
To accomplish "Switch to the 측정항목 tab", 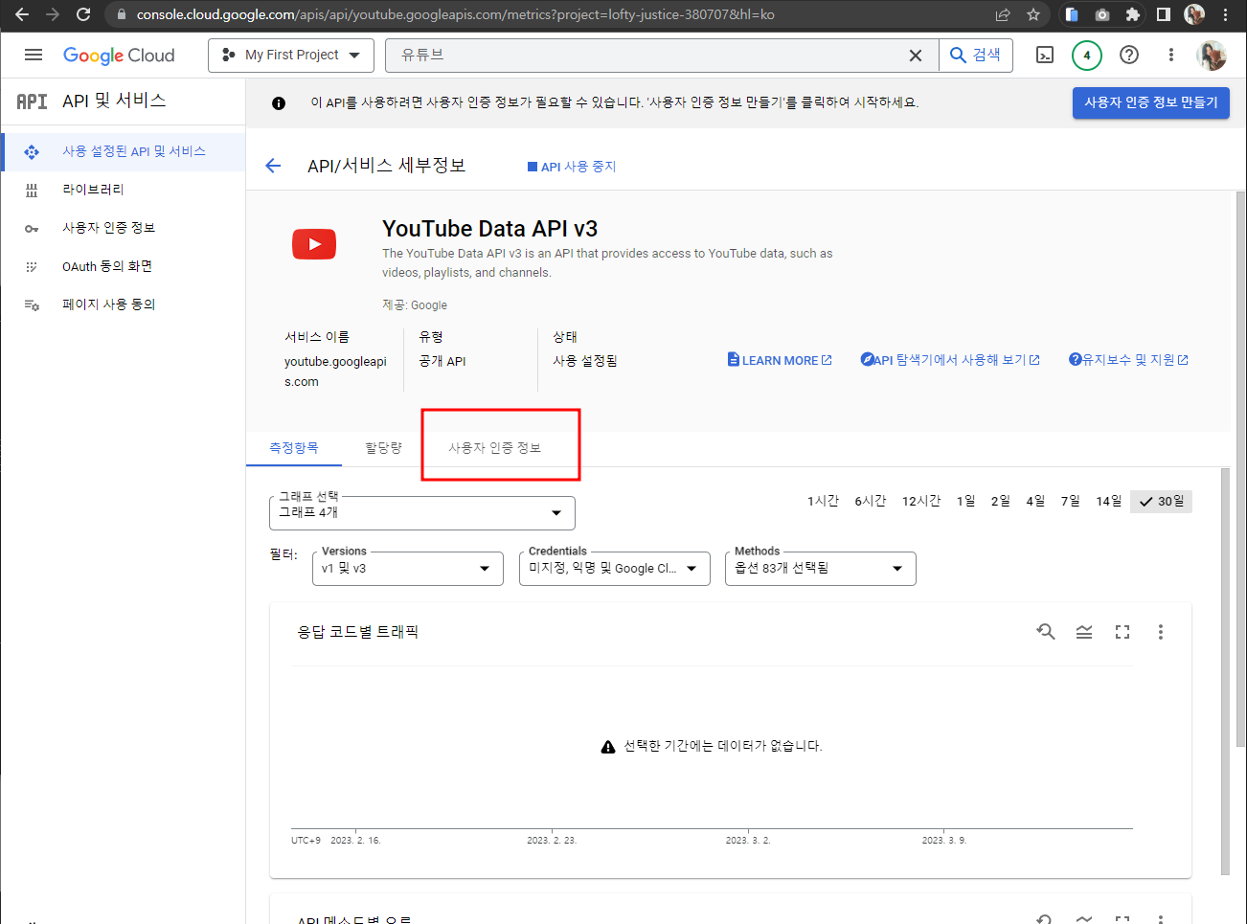I will [x=294, y=447].
